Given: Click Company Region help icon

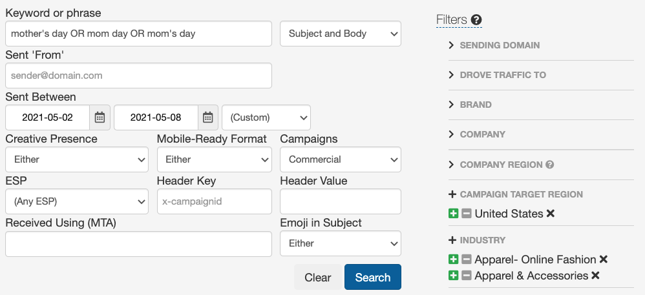Looking at the screenshot, I should pos(550,165).
